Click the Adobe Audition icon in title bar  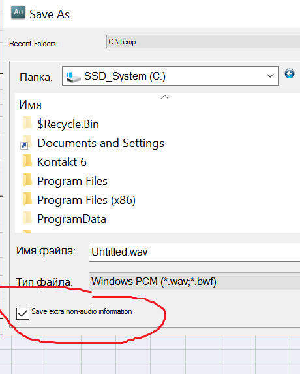click(x=18, y=12)
